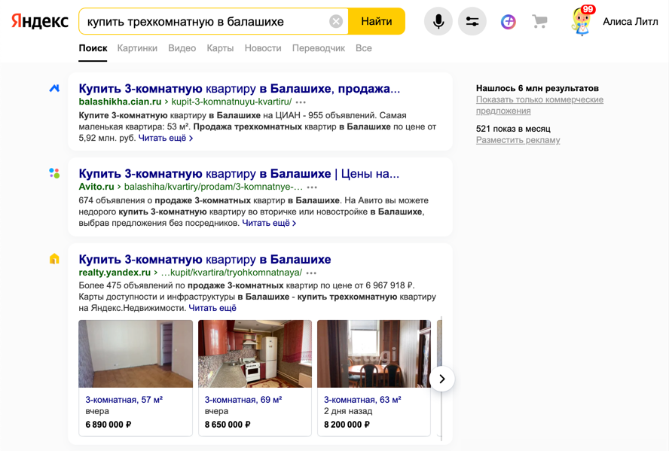This screenshot has width=669, height=451.
Task: Click the Yandex logo
Action: pyautogui.click(x=39, y=22)
